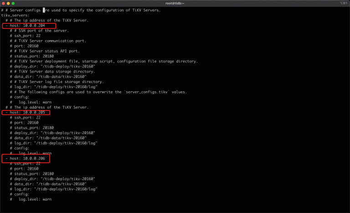The image size is (350, 213).
Task: Click the 'TiKV Server communication port.' comment
Action: pos(48,41)
